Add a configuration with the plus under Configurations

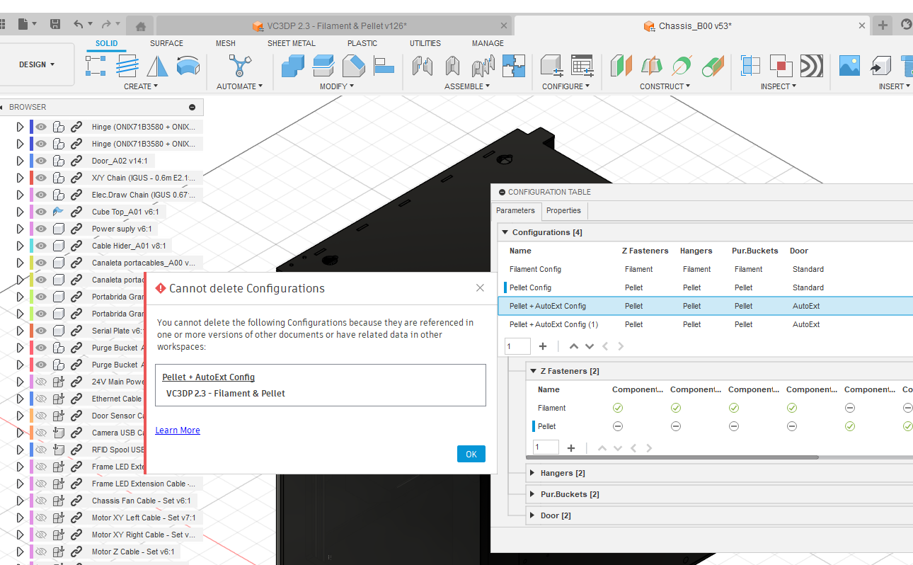tap(543, 346)
